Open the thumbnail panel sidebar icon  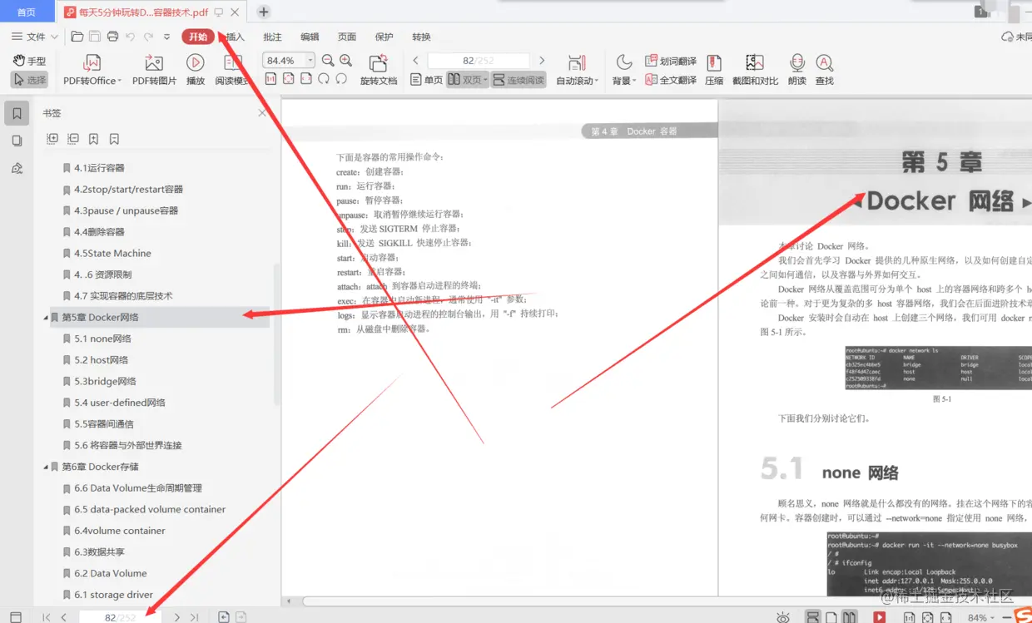17,141
